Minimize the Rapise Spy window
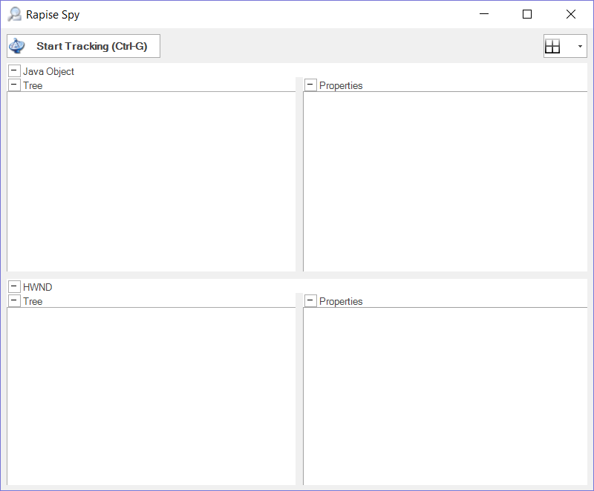This screenshot has width=594, height=491. point(484,14)
